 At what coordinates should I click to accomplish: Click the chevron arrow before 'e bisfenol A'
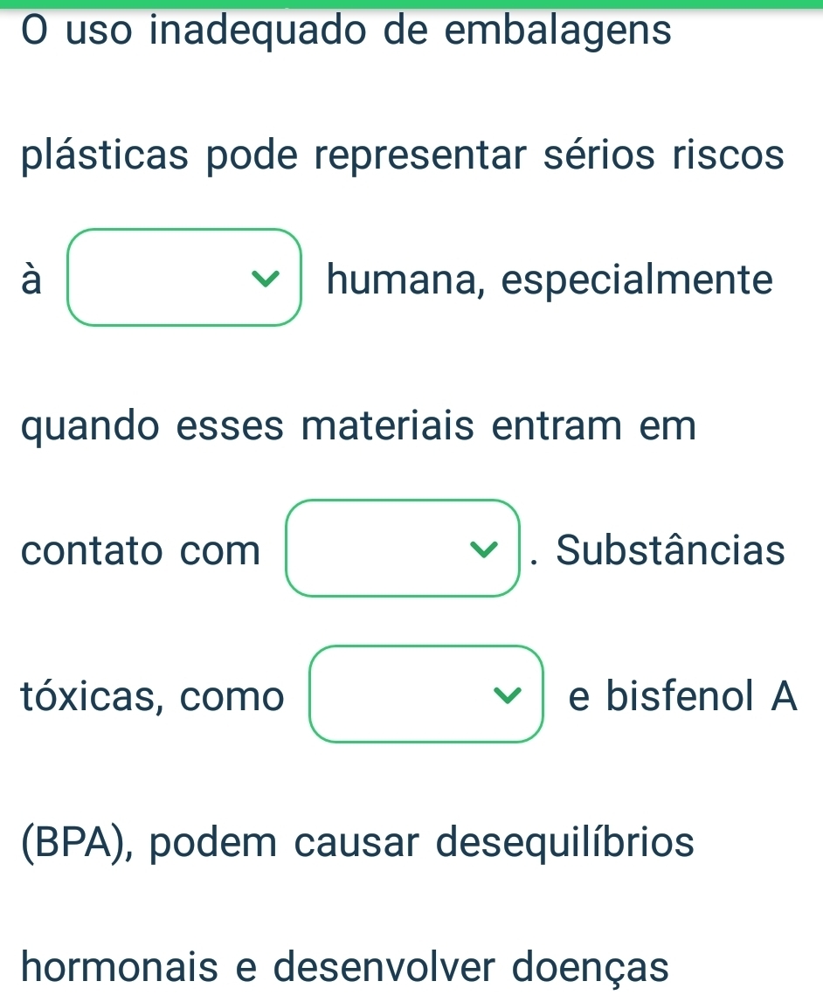tap(508, 695)
